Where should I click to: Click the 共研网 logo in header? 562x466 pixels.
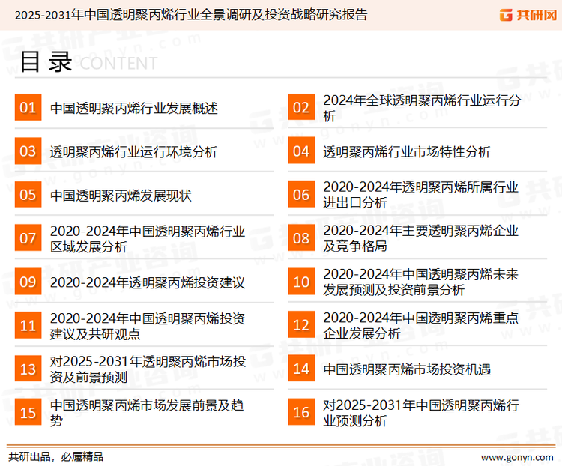click(528, 15)
